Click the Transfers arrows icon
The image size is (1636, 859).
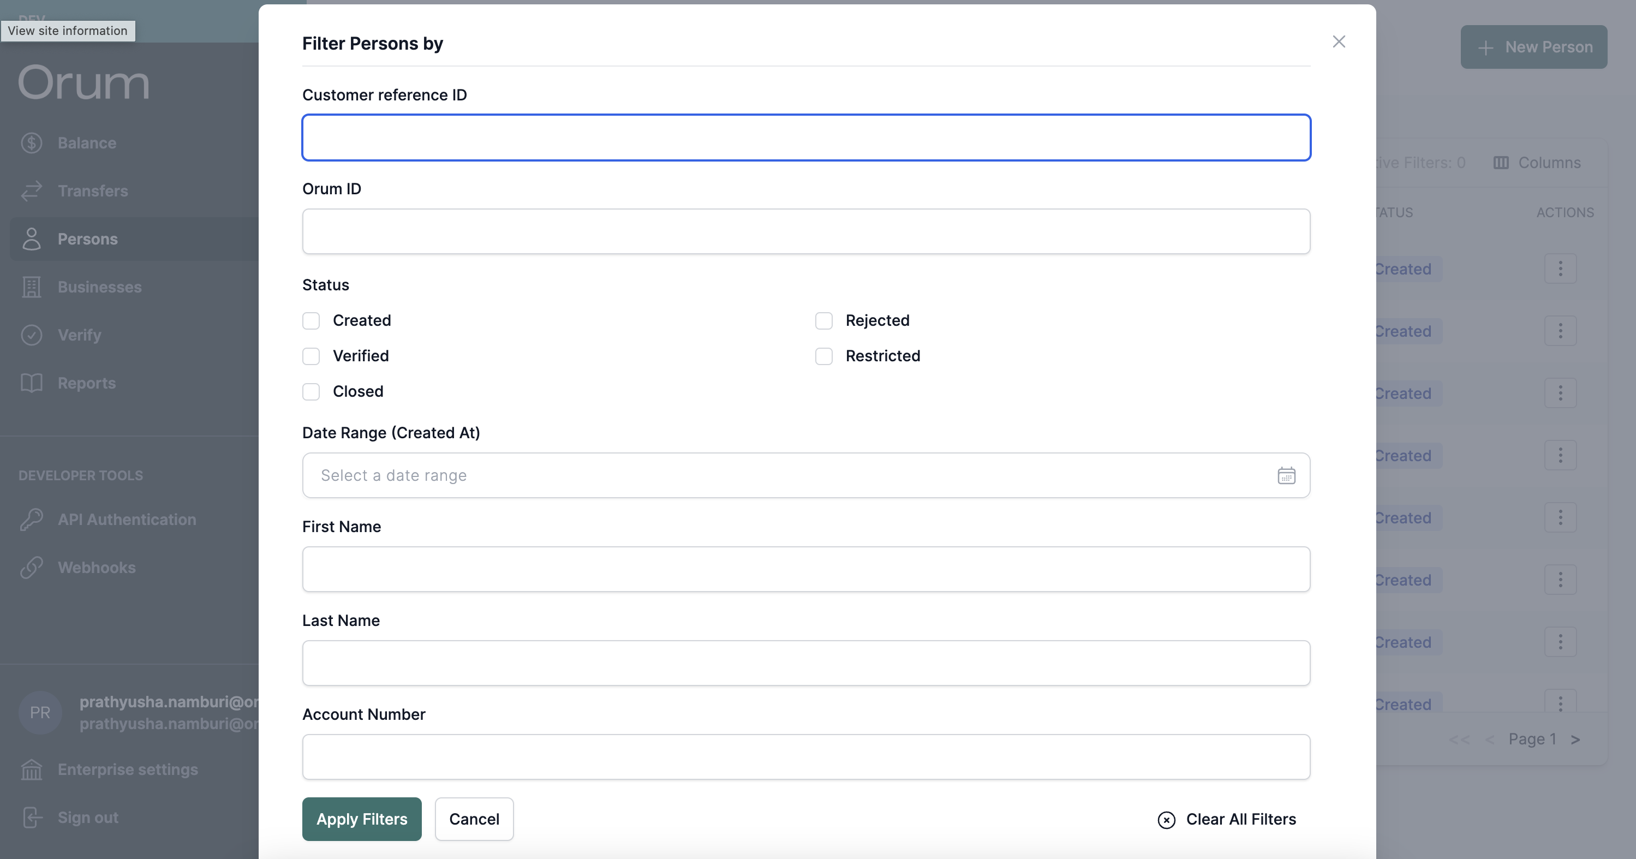coord(32,190)
